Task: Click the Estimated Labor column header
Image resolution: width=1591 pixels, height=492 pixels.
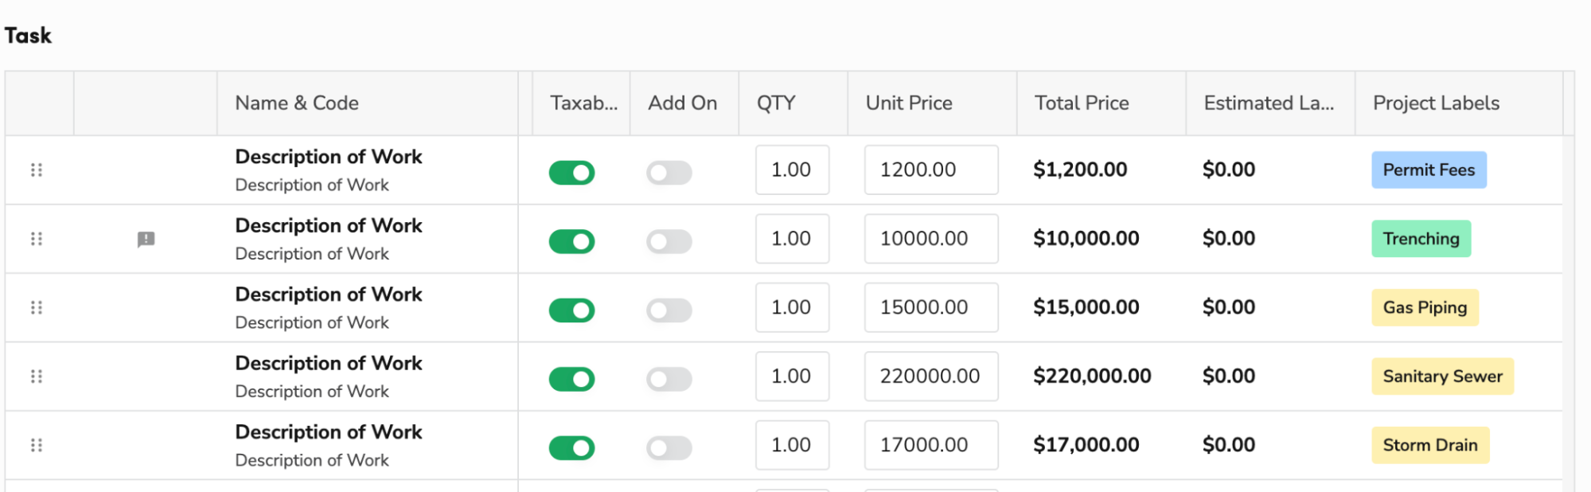Action: pyautogui.click(x=1270, y=103)
